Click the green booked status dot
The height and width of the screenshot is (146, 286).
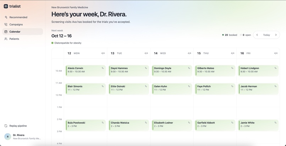click(223, 35)
